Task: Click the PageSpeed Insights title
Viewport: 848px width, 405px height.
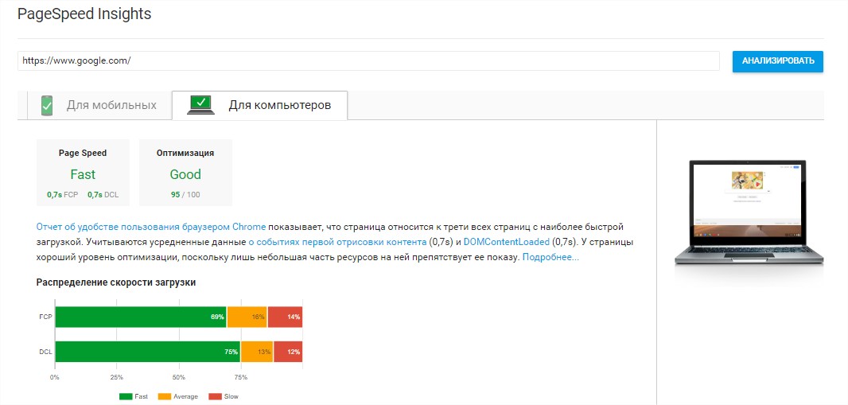Action: click(84, 14)
